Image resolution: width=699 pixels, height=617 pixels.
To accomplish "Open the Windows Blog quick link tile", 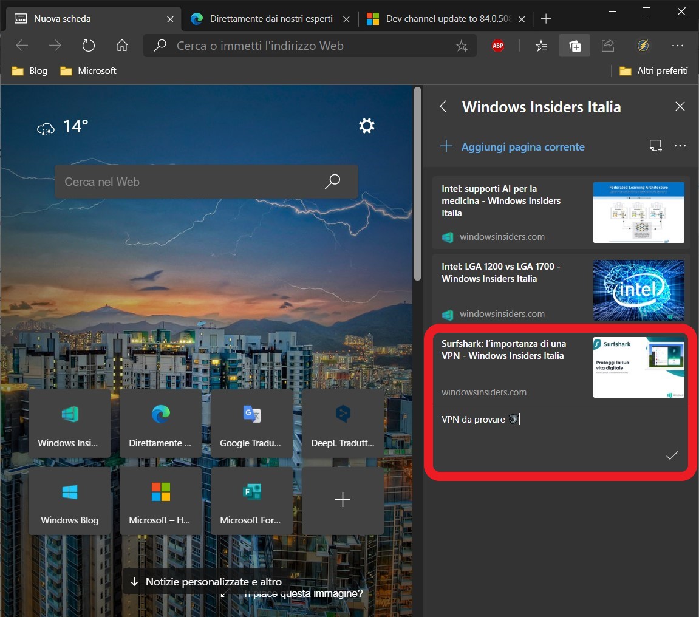I will (x=70, y=500).
